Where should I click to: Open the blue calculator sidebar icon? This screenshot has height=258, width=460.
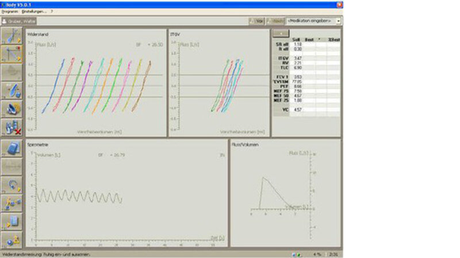(x=12, y=148)
